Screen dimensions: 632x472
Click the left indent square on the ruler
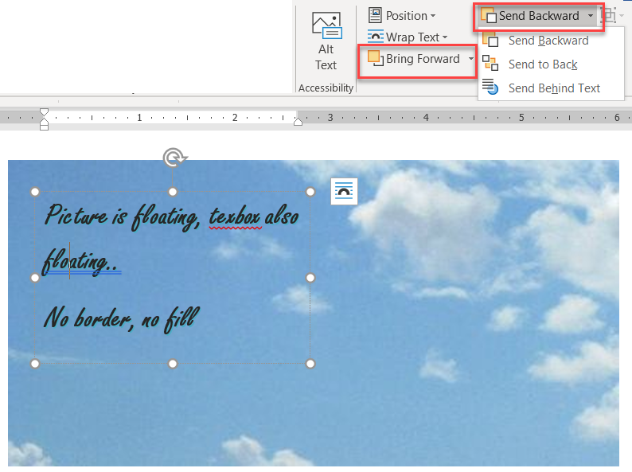point(45,127)
